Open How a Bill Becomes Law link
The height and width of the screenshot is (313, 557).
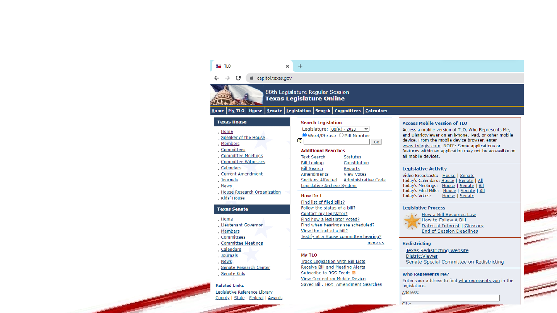pyautogui.click(x=449, y=215)
